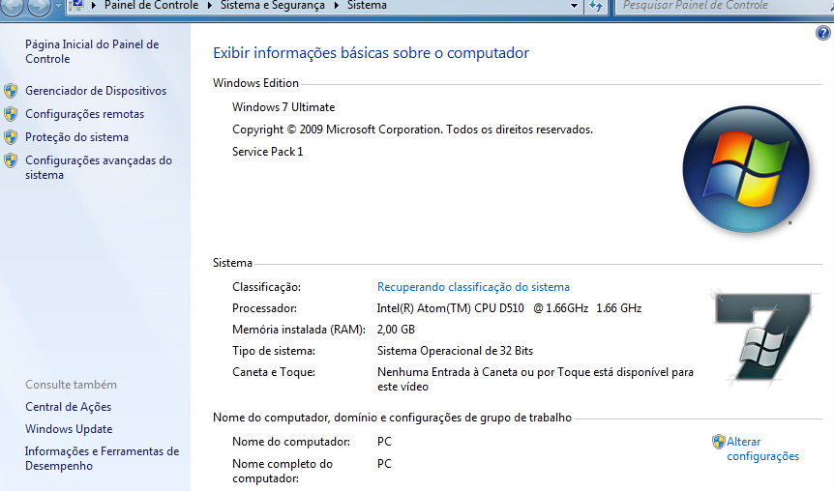Expand the arrow after Painel de Controle breadcrumb

pyautogui.click(x=209, y=6)
